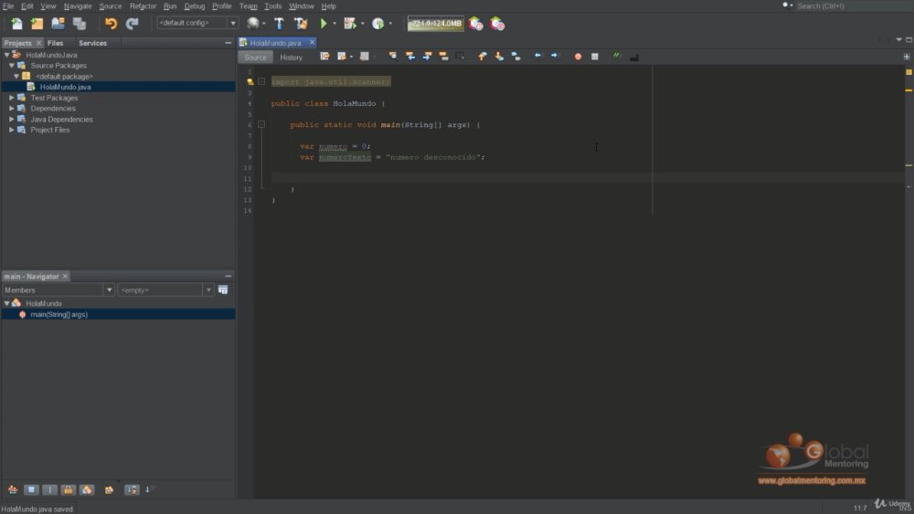Click the Profile Project icon
Image resolution: width=914 pixels, height=514 pixels.
(x=378, y=24)
